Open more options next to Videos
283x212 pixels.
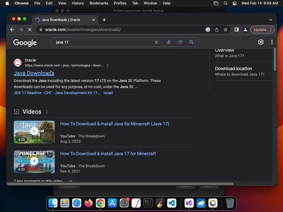click(x=47, y=112)
